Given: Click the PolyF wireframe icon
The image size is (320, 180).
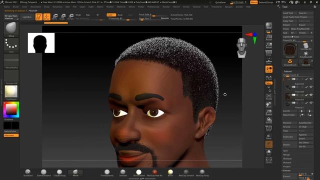Looking at the screenshot, I should pyautogui.click(x=269, y=128).
